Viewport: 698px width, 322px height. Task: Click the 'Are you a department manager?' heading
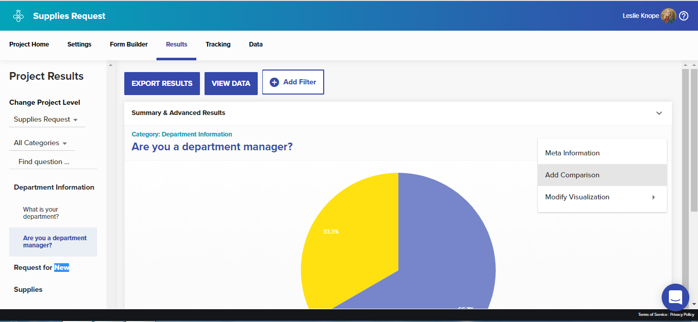tap(212, 147)
